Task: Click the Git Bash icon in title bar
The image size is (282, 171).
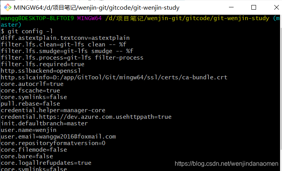Action: coord(8,7)
